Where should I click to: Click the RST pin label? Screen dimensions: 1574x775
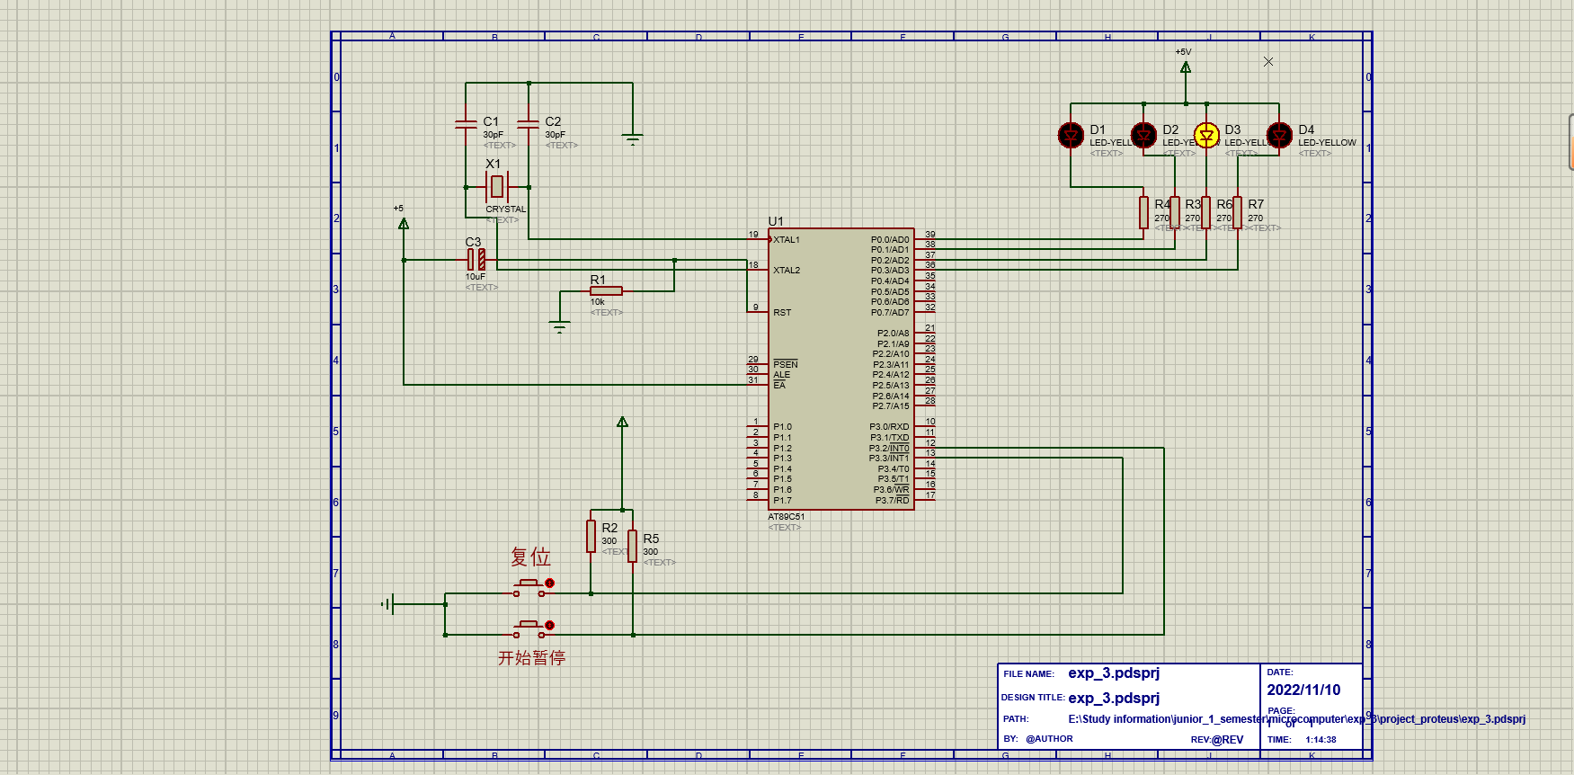click(782, 313)
